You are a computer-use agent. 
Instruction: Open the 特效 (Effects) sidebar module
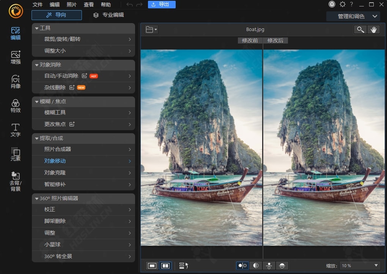(16, 106)
